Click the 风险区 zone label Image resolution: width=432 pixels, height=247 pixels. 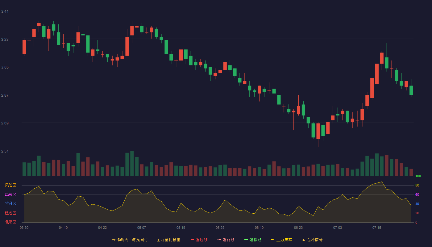coord(10,185)
